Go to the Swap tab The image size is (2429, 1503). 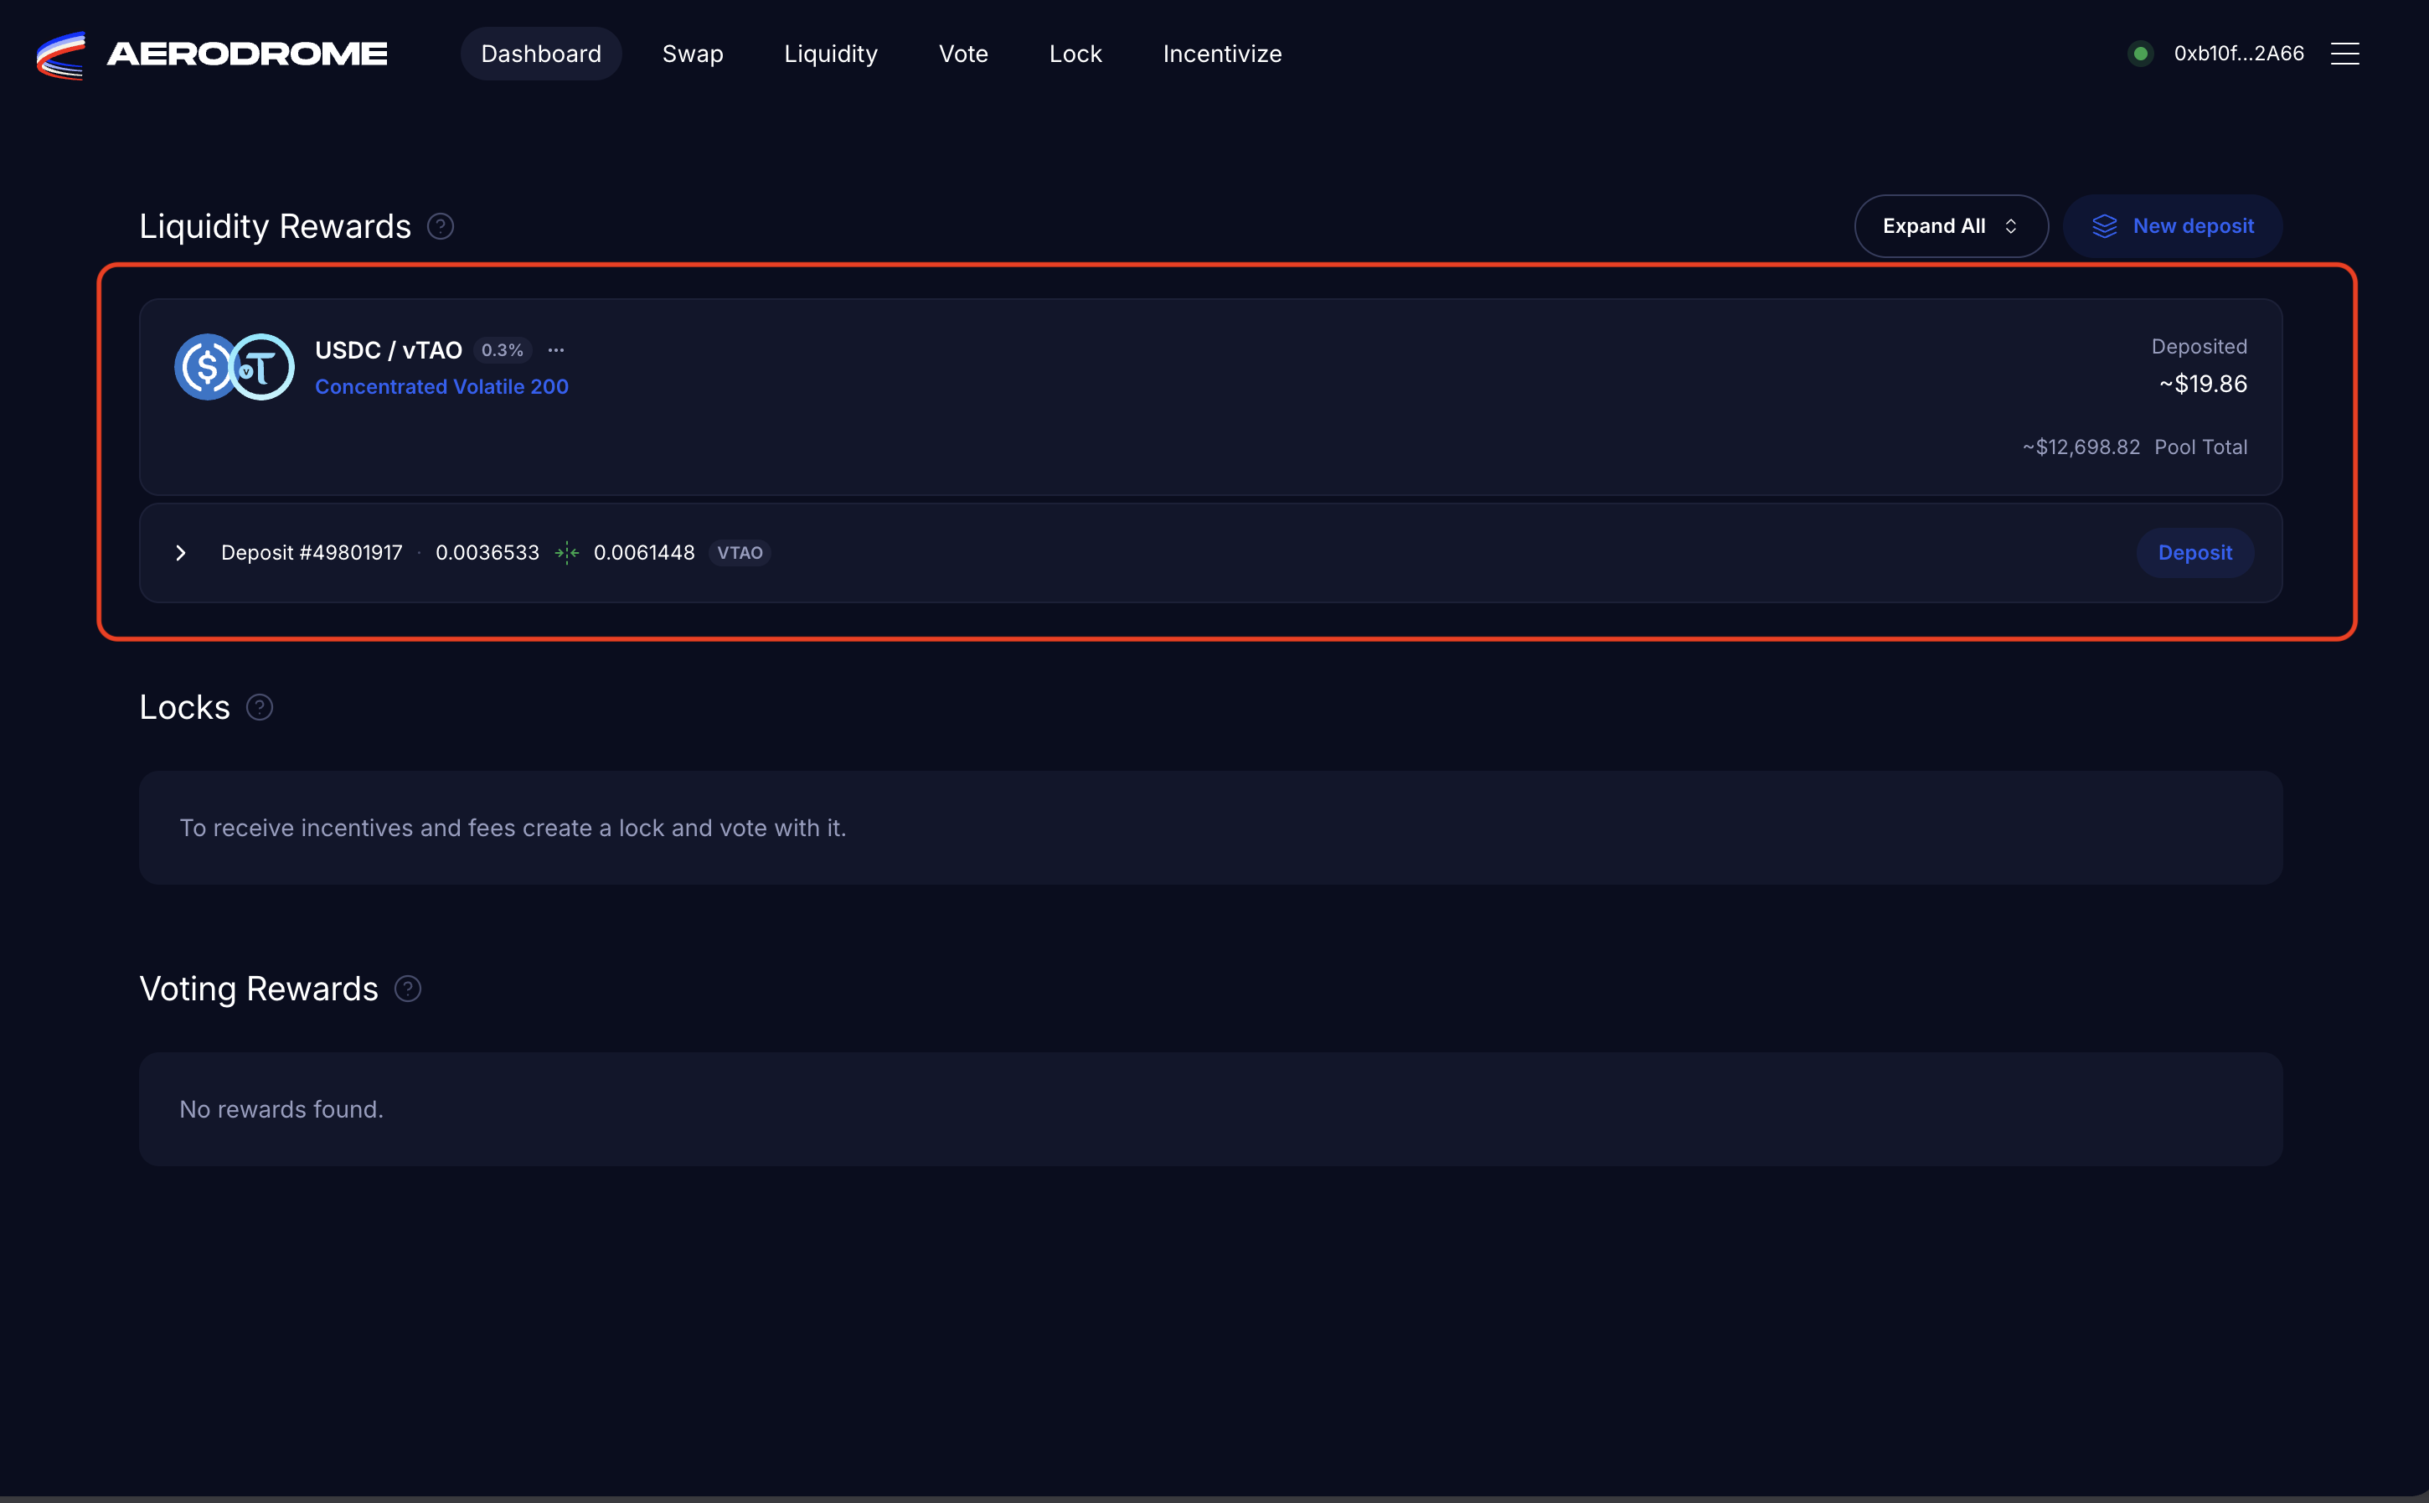pyautogui.click(x=693, y=54)
